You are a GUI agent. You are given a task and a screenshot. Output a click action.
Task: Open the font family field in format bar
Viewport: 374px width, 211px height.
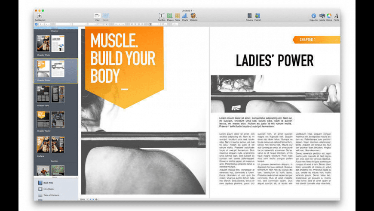64,24
